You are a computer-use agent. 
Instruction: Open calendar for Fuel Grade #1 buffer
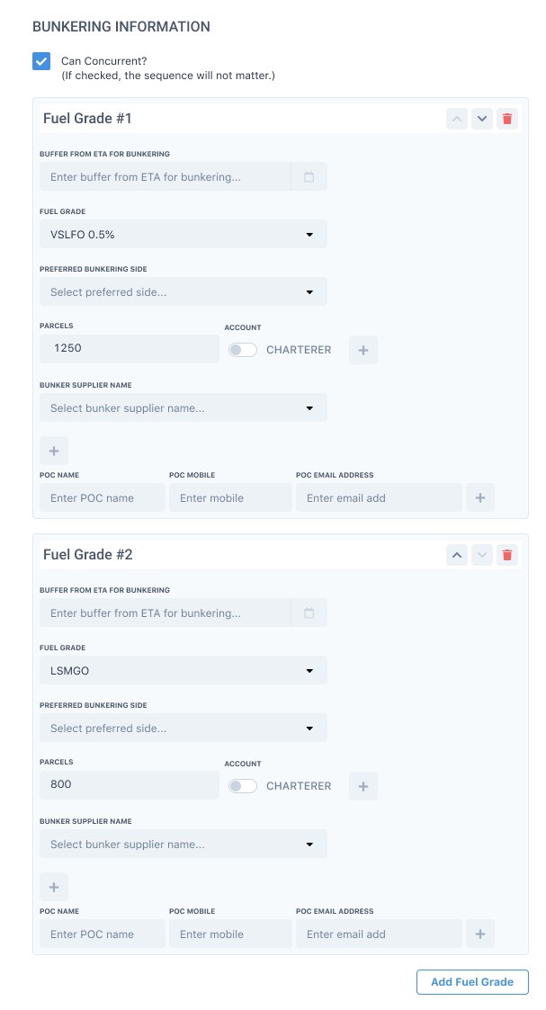coord(309,177)
